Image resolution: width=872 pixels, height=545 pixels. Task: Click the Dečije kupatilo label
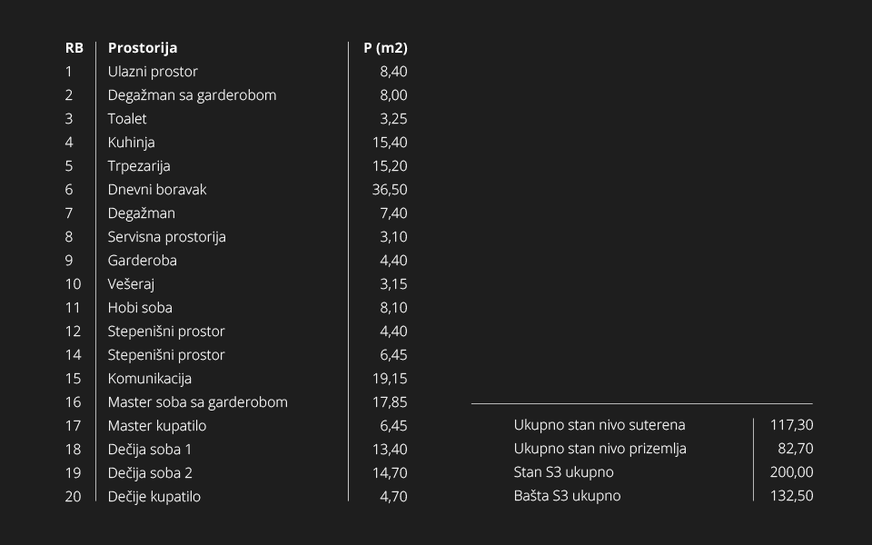click(154, 497)
